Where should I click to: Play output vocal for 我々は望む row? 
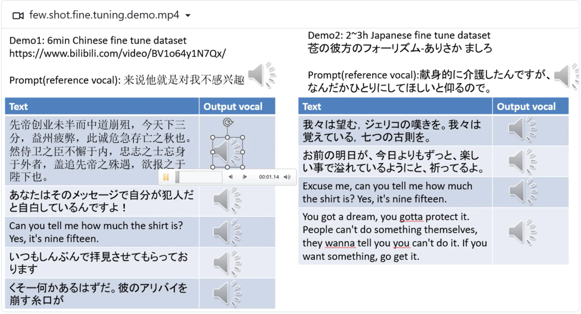[x=522, y=129]
